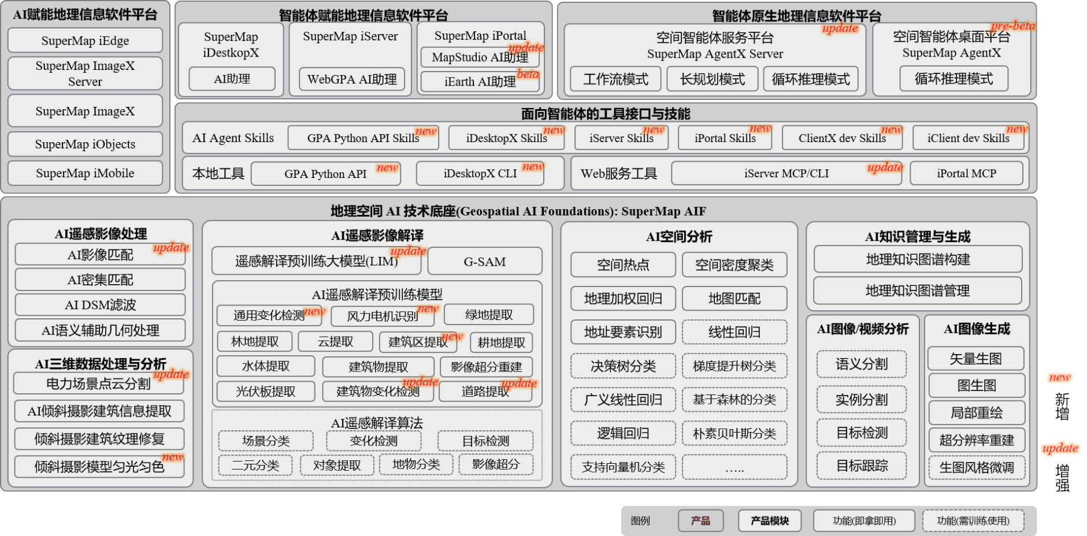
Task: Click the AI密集匹配 box
Action: (x=100, y=280)
